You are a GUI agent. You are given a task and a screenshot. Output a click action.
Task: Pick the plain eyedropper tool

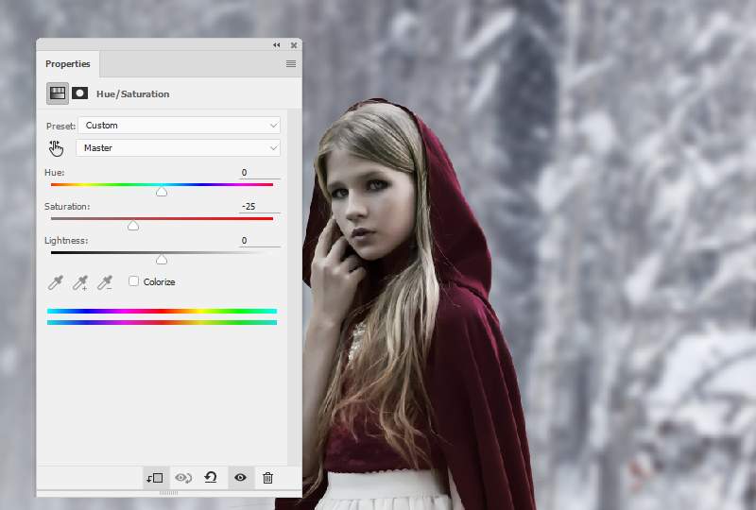[x=57, y=282]
